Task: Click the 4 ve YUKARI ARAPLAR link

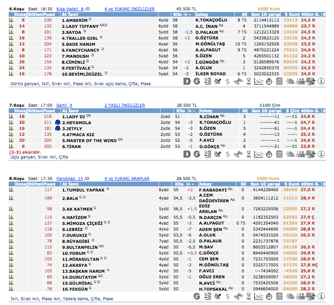Action: (x=126, y=178)
